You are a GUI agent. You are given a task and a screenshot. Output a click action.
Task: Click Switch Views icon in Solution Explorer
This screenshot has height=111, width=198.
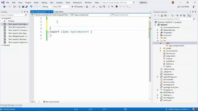(166, 15)
